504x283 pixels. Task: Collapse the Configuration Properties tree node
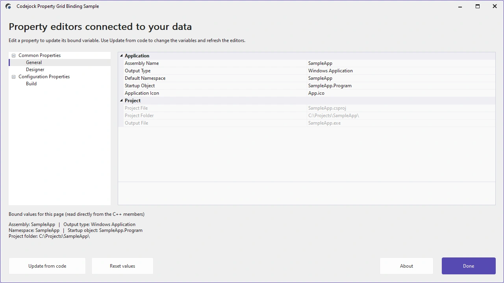tap(13, 77)
